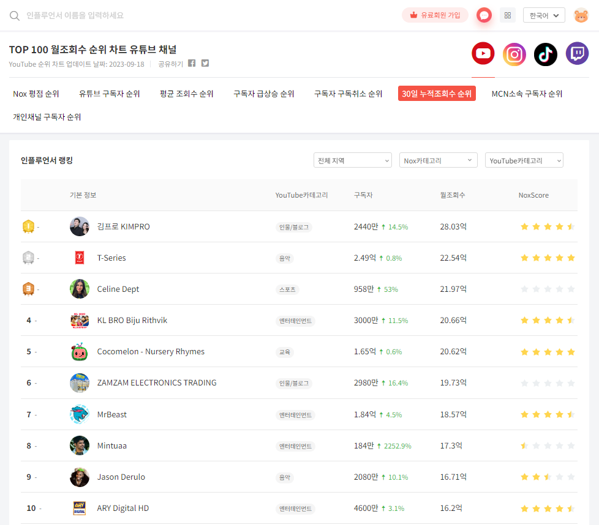599x525 pixels.
Task: Click the NoxScore column header
Action: click(x=533, y=195)
